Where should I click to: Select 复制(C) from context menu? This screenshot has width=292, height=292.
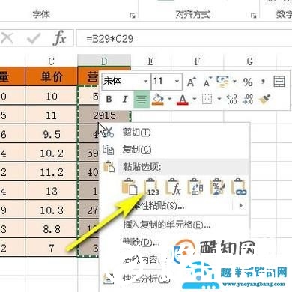pos(137,150)
